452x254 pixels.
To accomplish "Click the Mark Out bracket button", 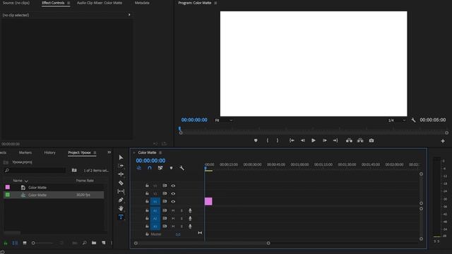I will pyautogui.click(x=278, y=140).
